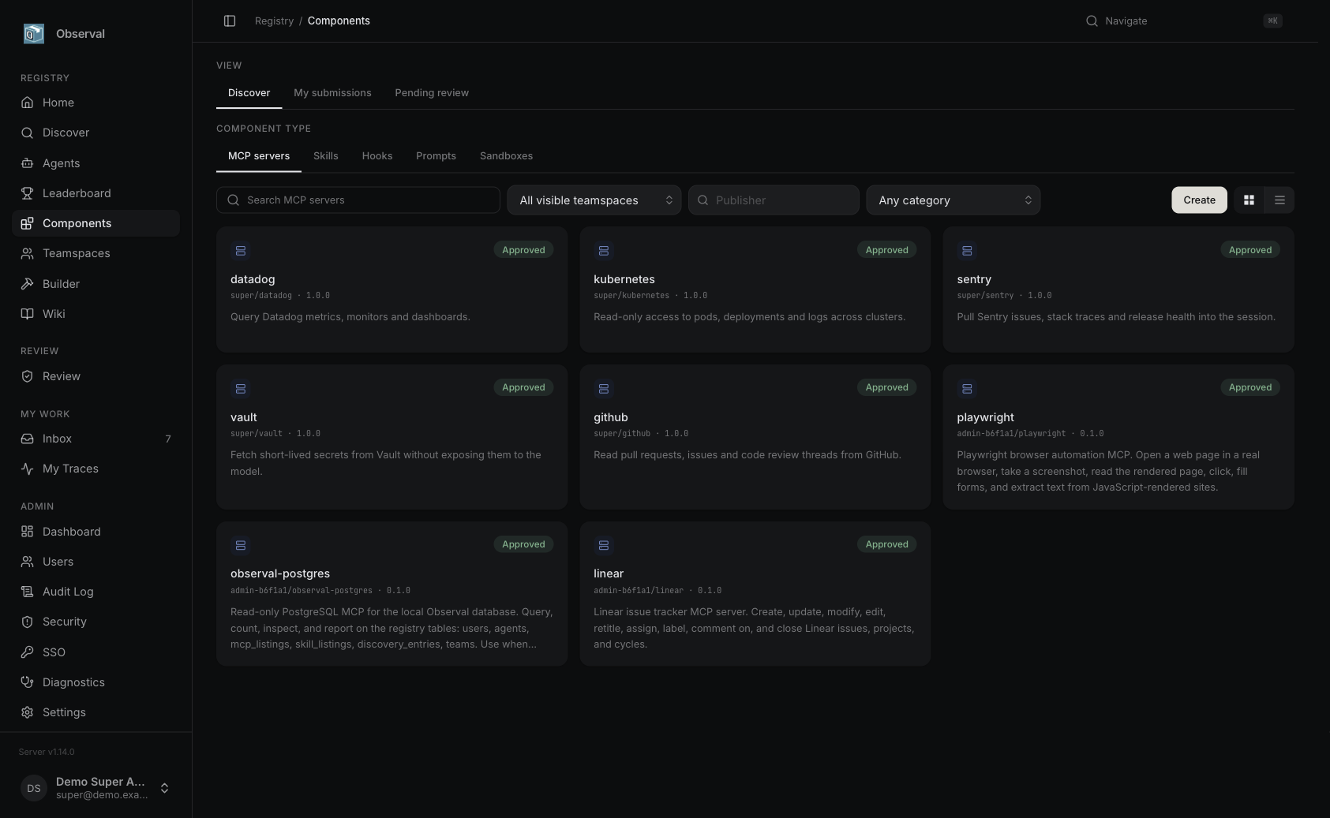Open the playwright component title
The image size is (1330, 818).
[x=985, y=417]
